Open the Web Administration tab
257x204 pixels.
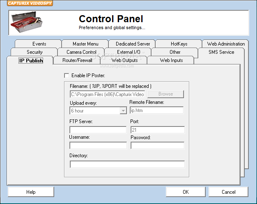click(x=226, y=44)
